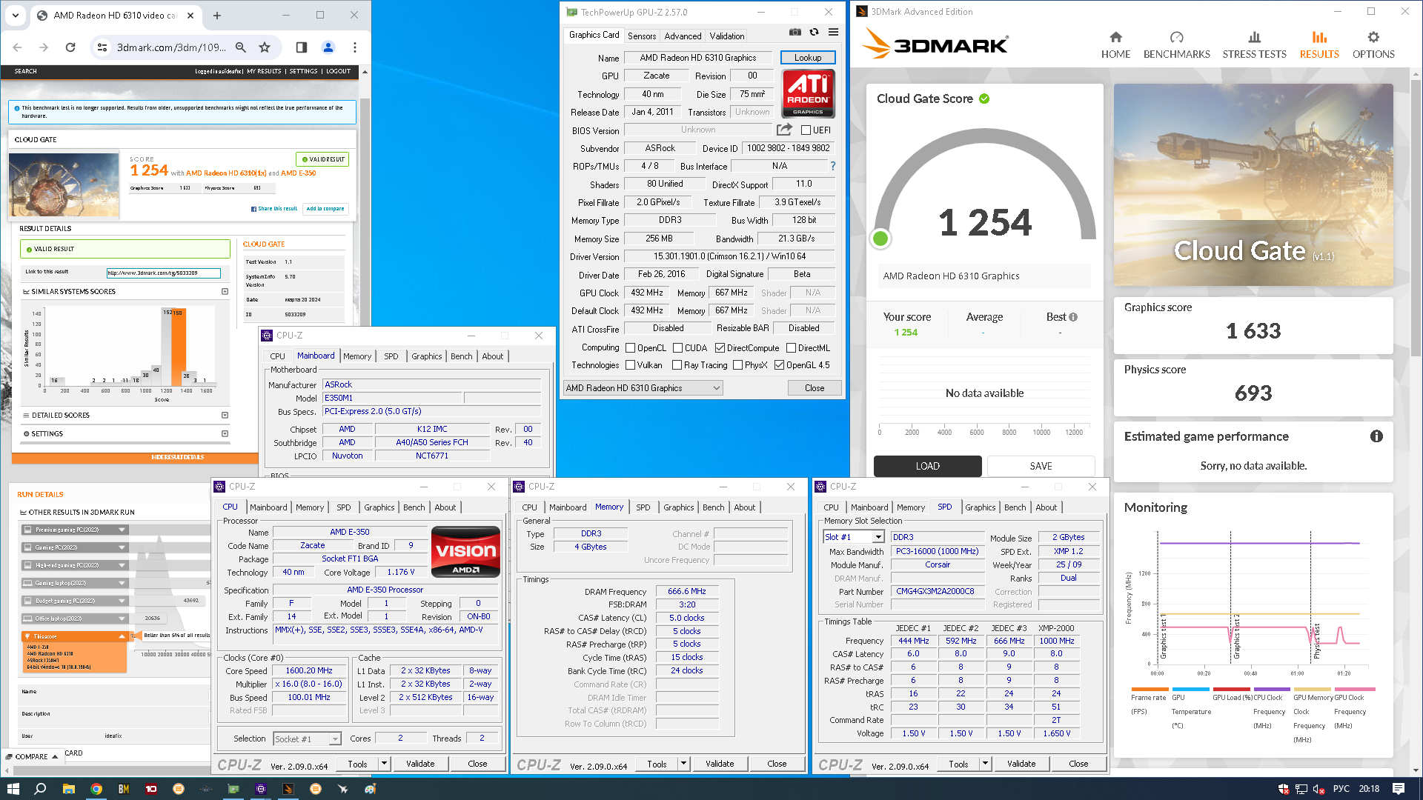The width and height of the screenshot is (1423, 800).
Task: Open Graphics tab in CPU-Z Memory window
Action: pyautogui.click(x=678, y=507)
